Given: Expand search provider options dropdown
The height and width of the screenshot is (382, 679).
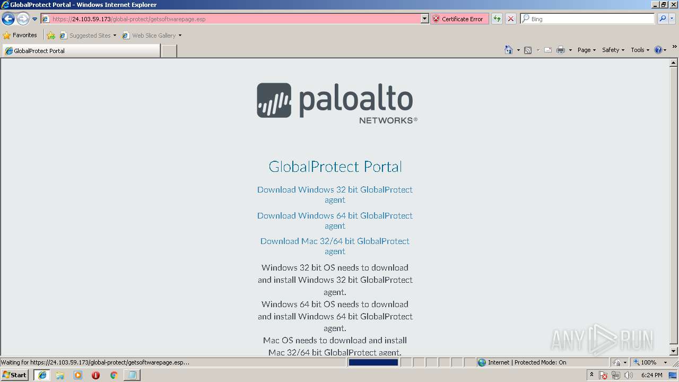Looking at the screenshot, I should coord(672,19).
